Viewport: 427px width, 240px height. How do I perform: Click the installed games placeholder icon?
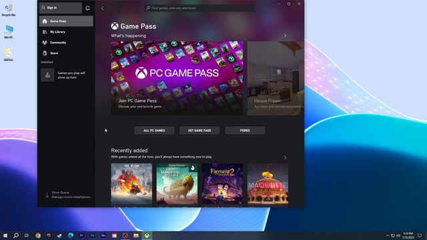pos(47,75)
